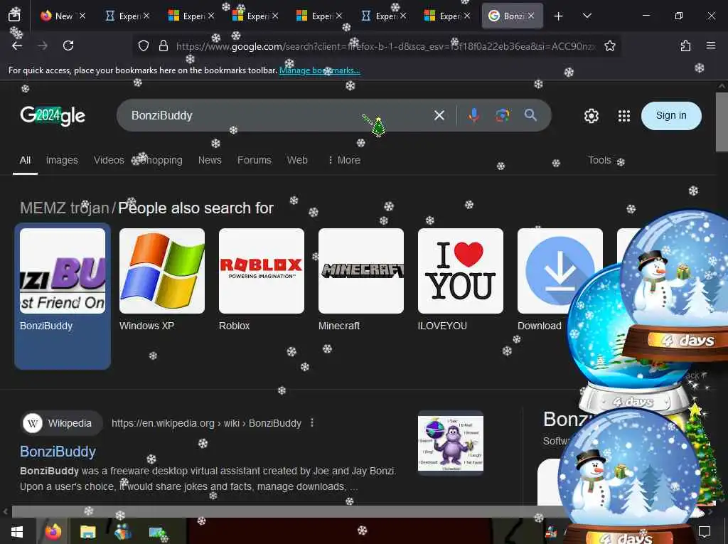
Task: Open the Firefox hamburger application menu
Action: [x=711, y=46]
